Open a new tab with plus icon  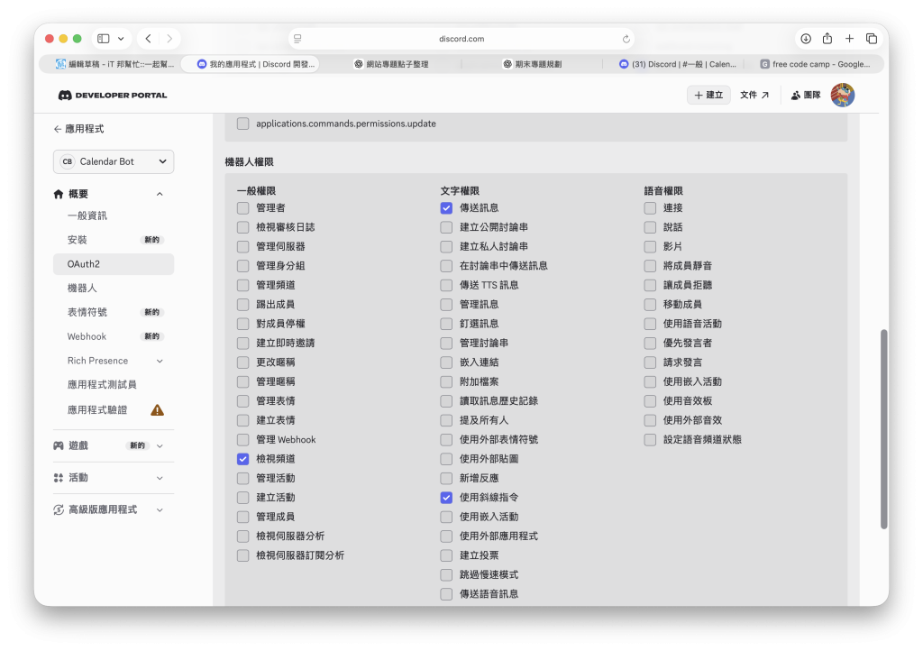849,39
